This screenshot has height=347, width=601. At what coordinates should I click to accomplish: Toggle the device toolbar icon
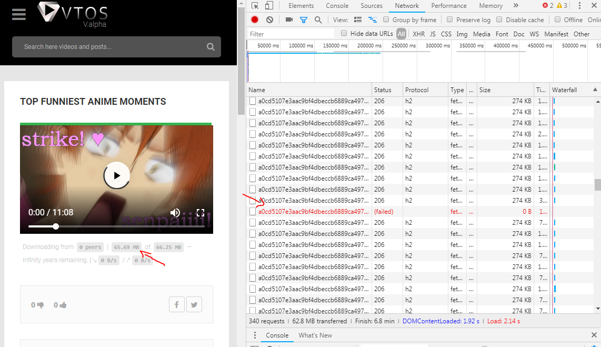269,6
